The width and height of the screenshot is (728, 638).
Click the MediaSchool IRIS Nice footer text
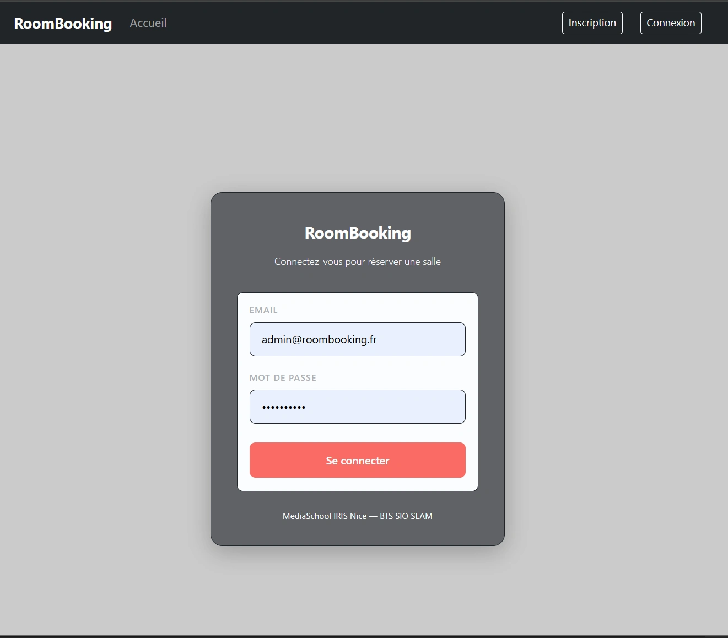(x=357, y=516)
